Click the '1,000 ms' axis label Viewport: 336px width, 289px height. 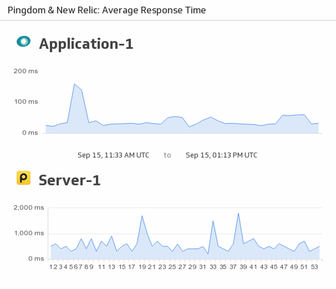[x=29, y=233]
